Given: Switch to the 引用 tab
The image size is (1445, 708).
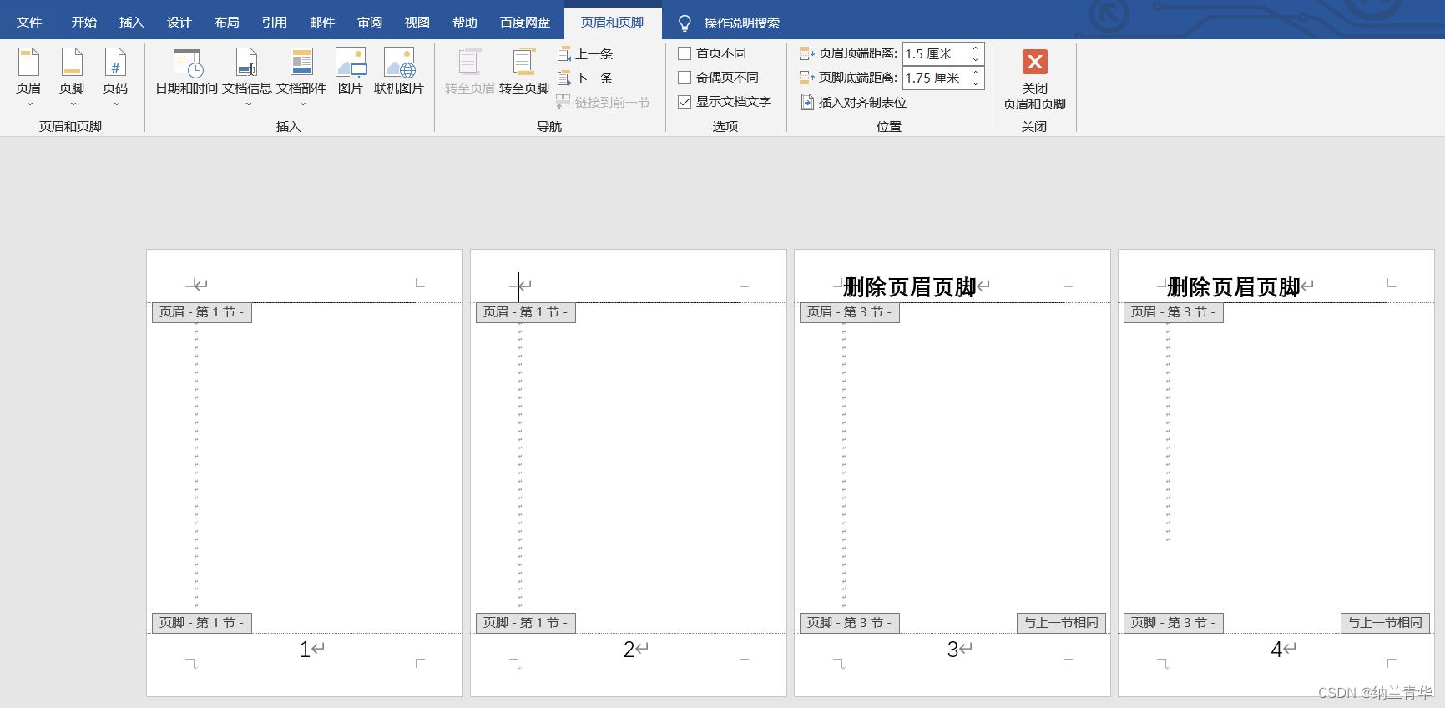Looking at the screenshot, I should pos(274,23).
